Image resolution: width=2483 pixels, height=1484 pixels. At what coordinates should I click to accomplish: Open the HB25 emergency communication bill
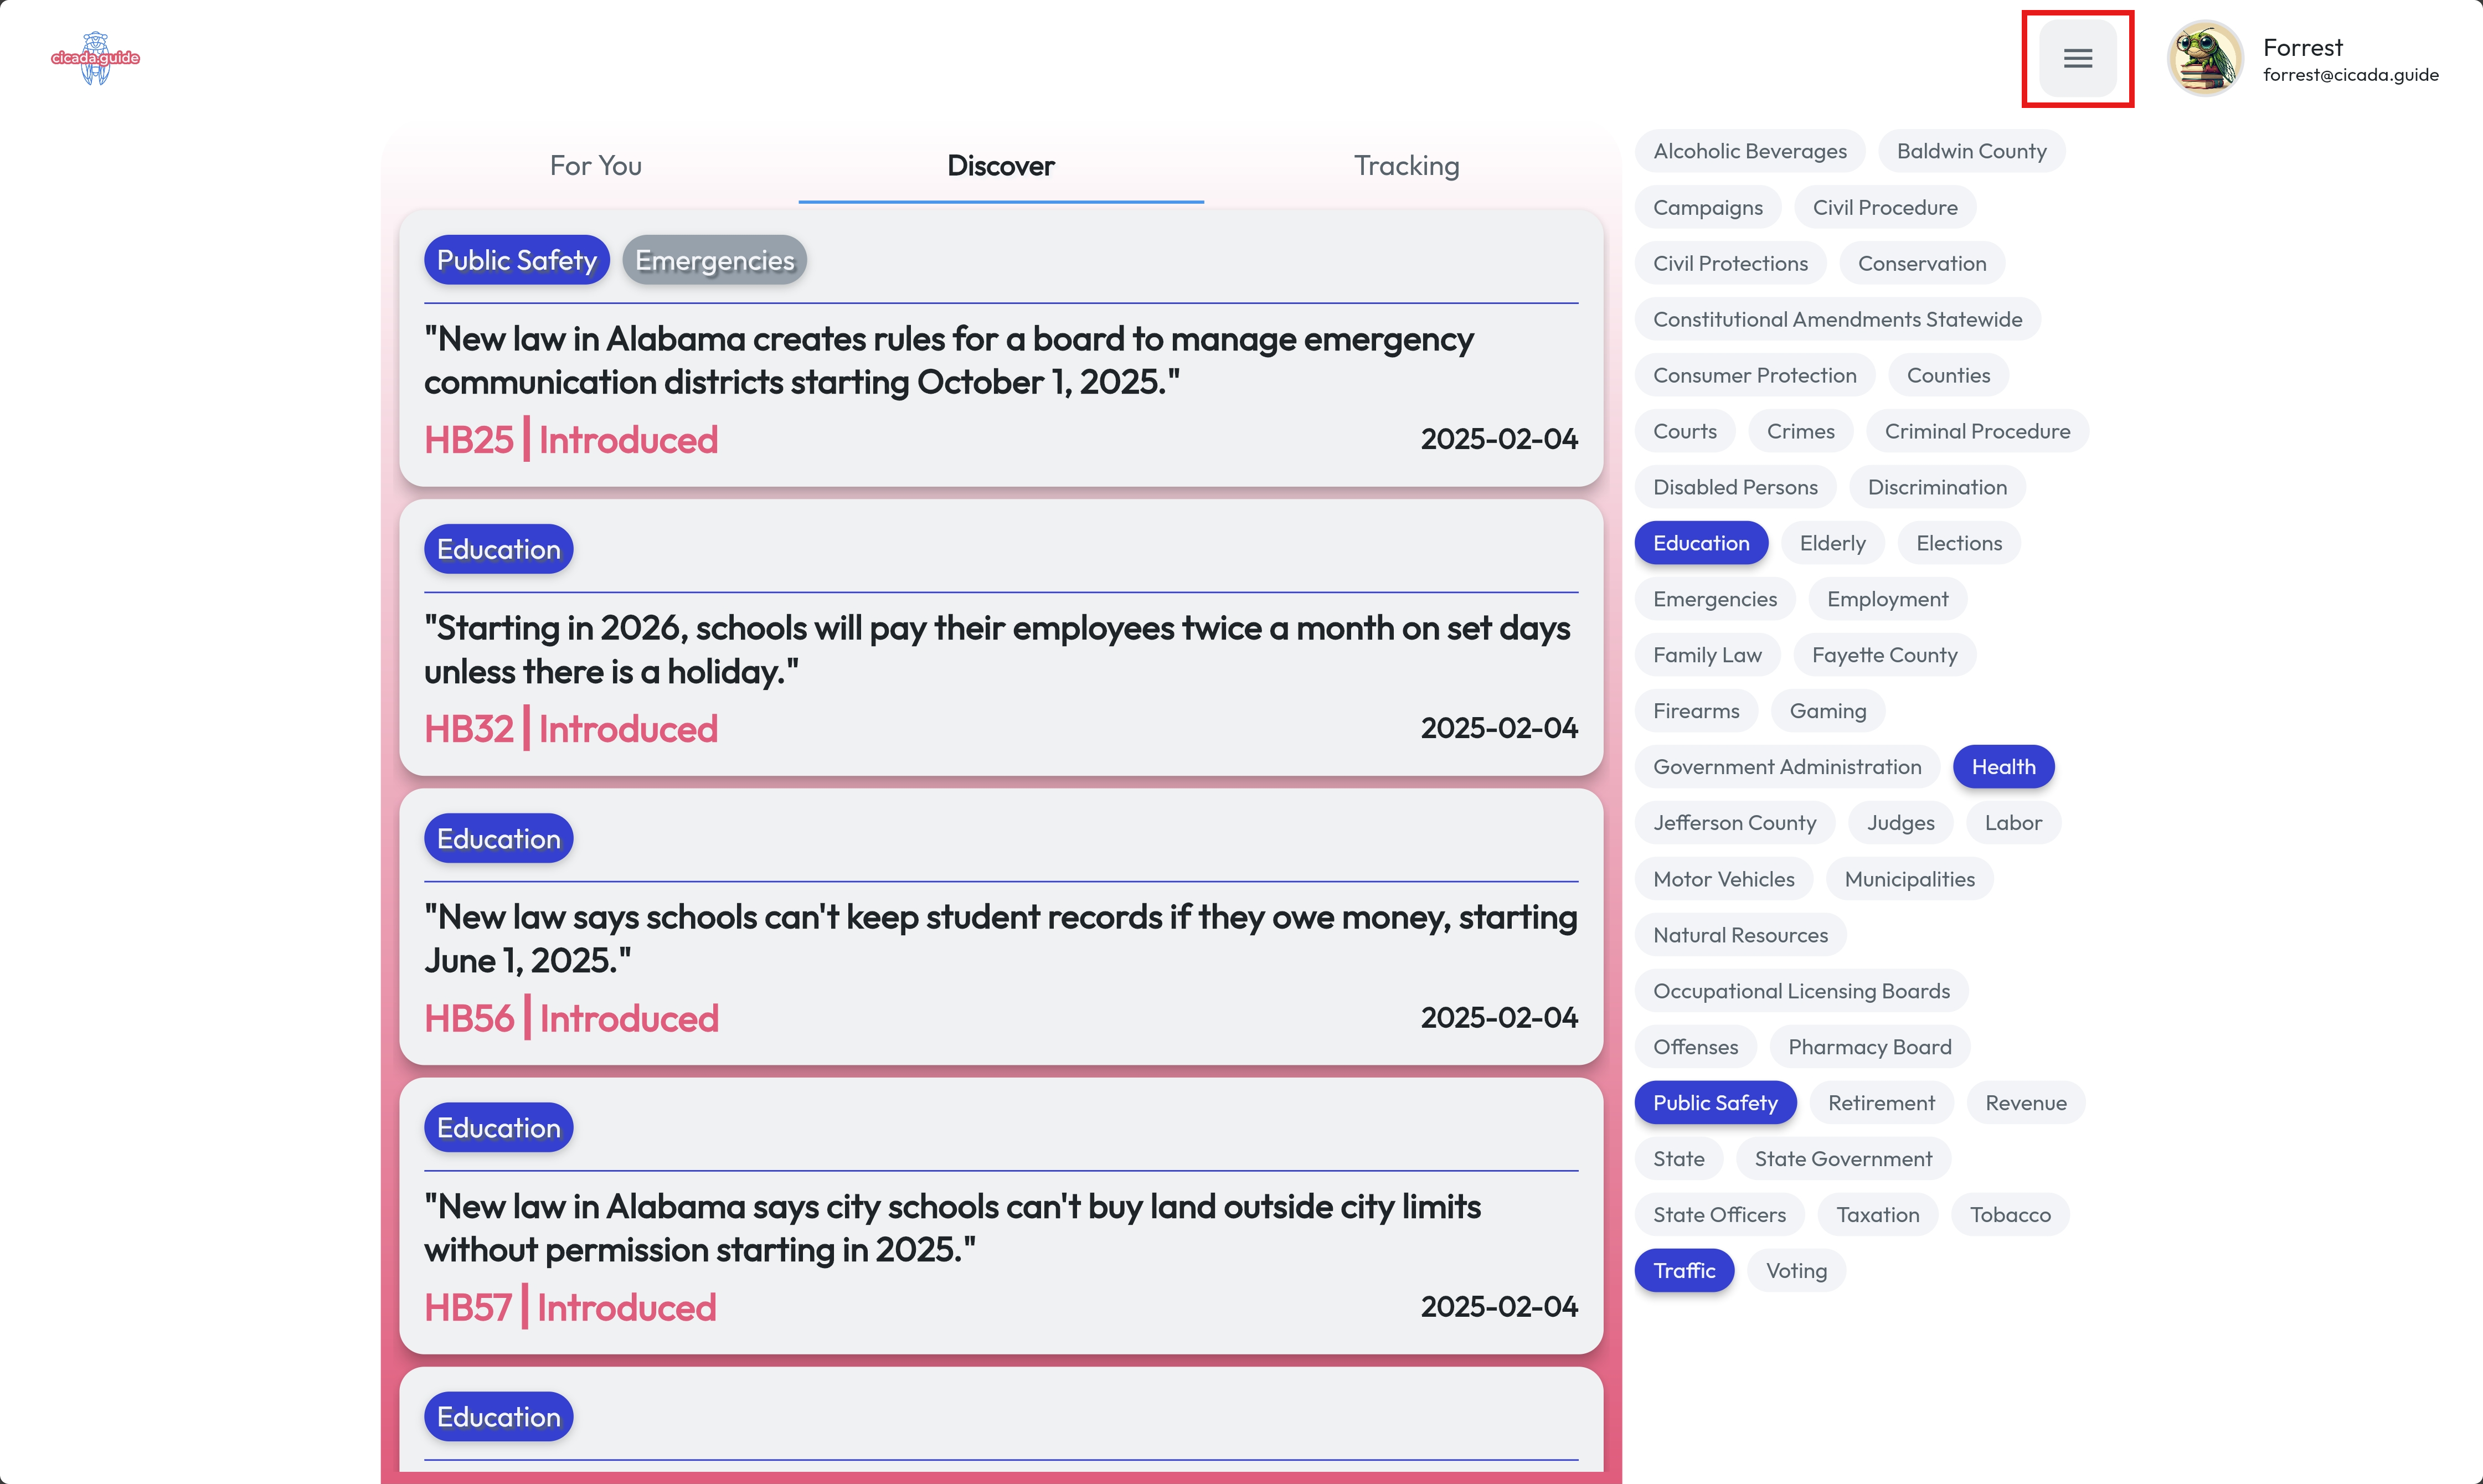coord(948,361)
